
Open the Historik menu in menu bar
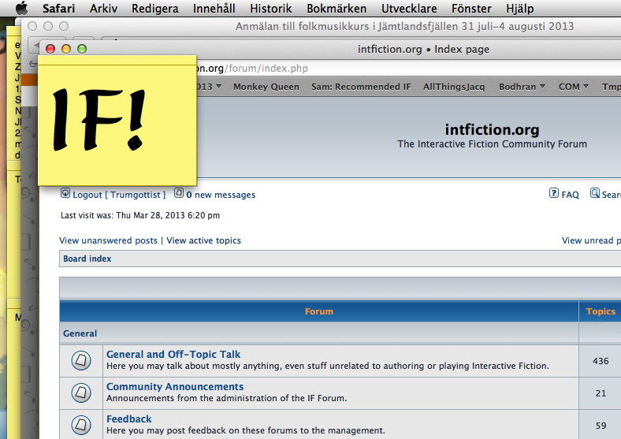pos(270,9)
